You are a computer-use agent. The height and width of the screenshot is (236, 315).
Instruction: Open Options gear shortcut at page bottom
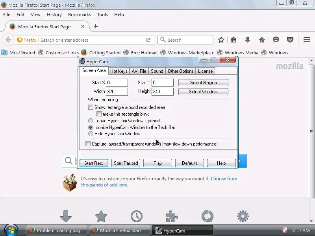[243, 216]
